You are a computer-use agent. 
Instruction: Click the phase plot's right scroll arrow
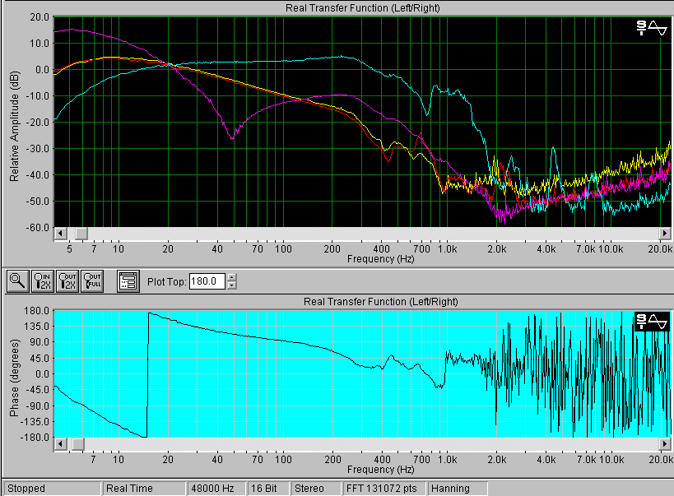point(665,443)
